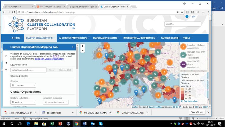Click the 'Tout afficher' downloads button
The image size is (225, 127).
coord(197,112)
